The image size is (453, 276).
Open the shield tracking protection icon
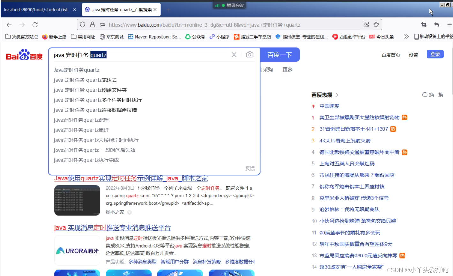pos(83,25)
